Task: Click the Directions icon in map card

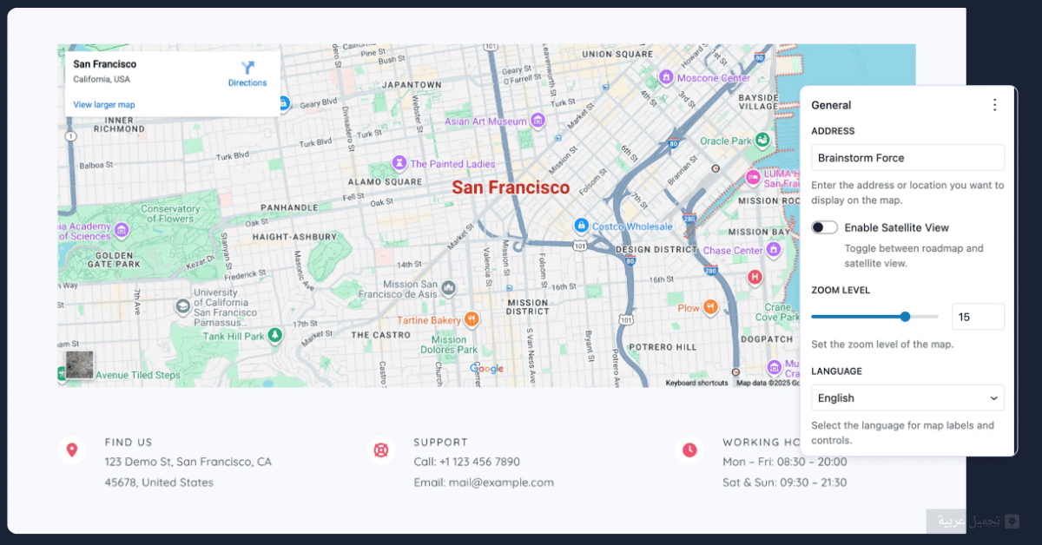Action: pos(247,67)
